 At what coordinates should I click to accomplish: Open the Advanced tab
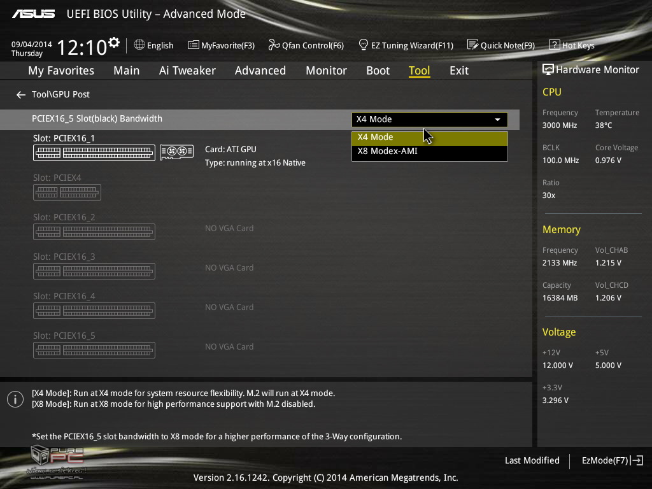260,71
